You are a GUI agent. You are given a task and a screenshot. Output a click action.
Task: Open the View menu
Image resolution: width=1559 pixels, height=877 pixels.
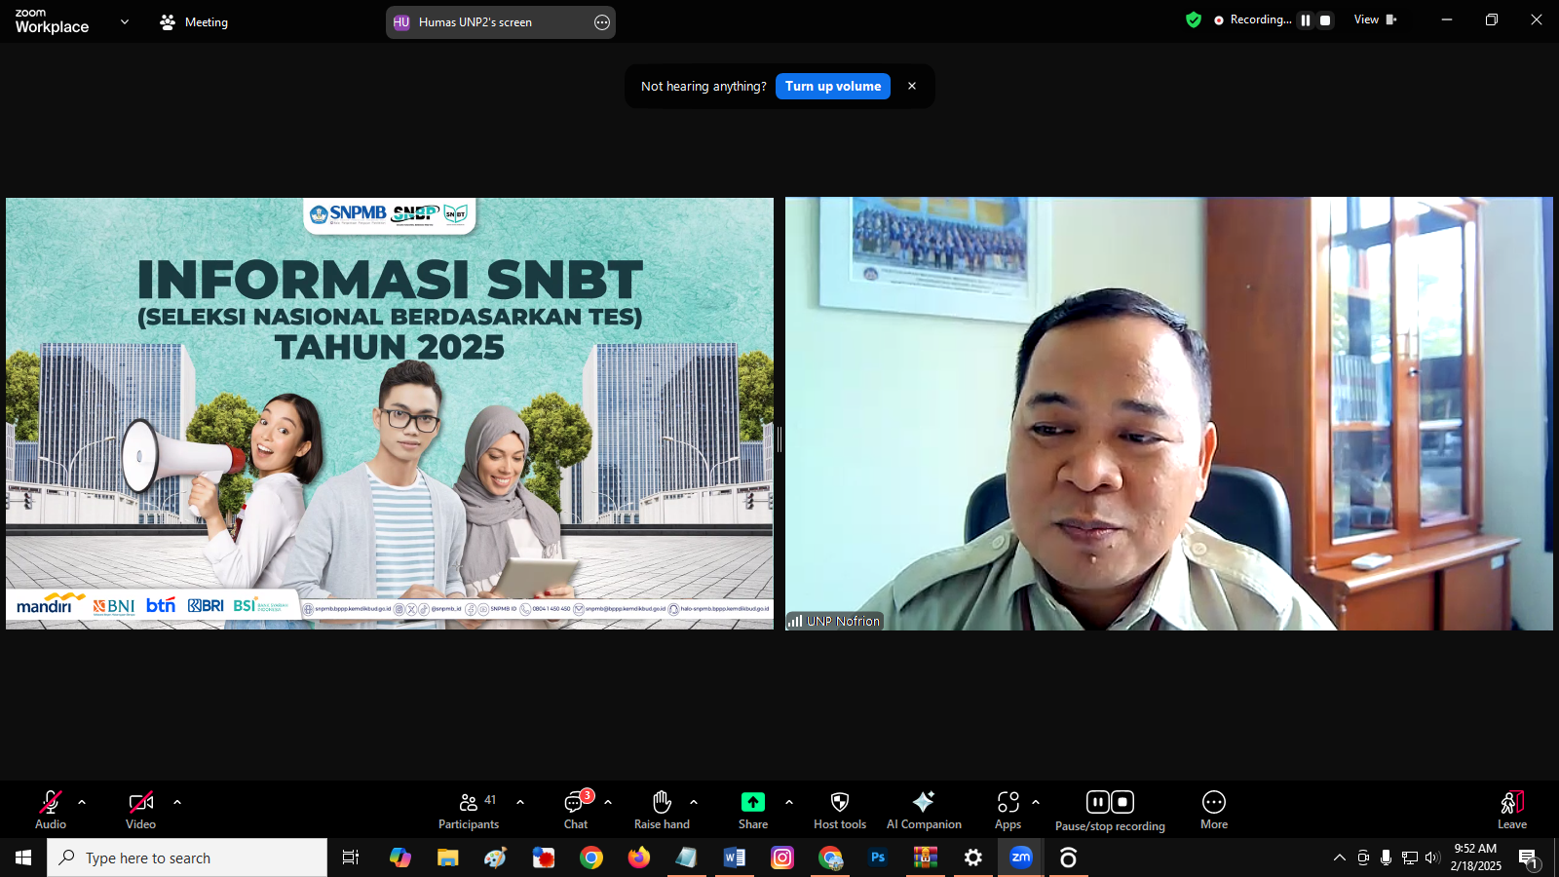click(x=1374, y=19)
